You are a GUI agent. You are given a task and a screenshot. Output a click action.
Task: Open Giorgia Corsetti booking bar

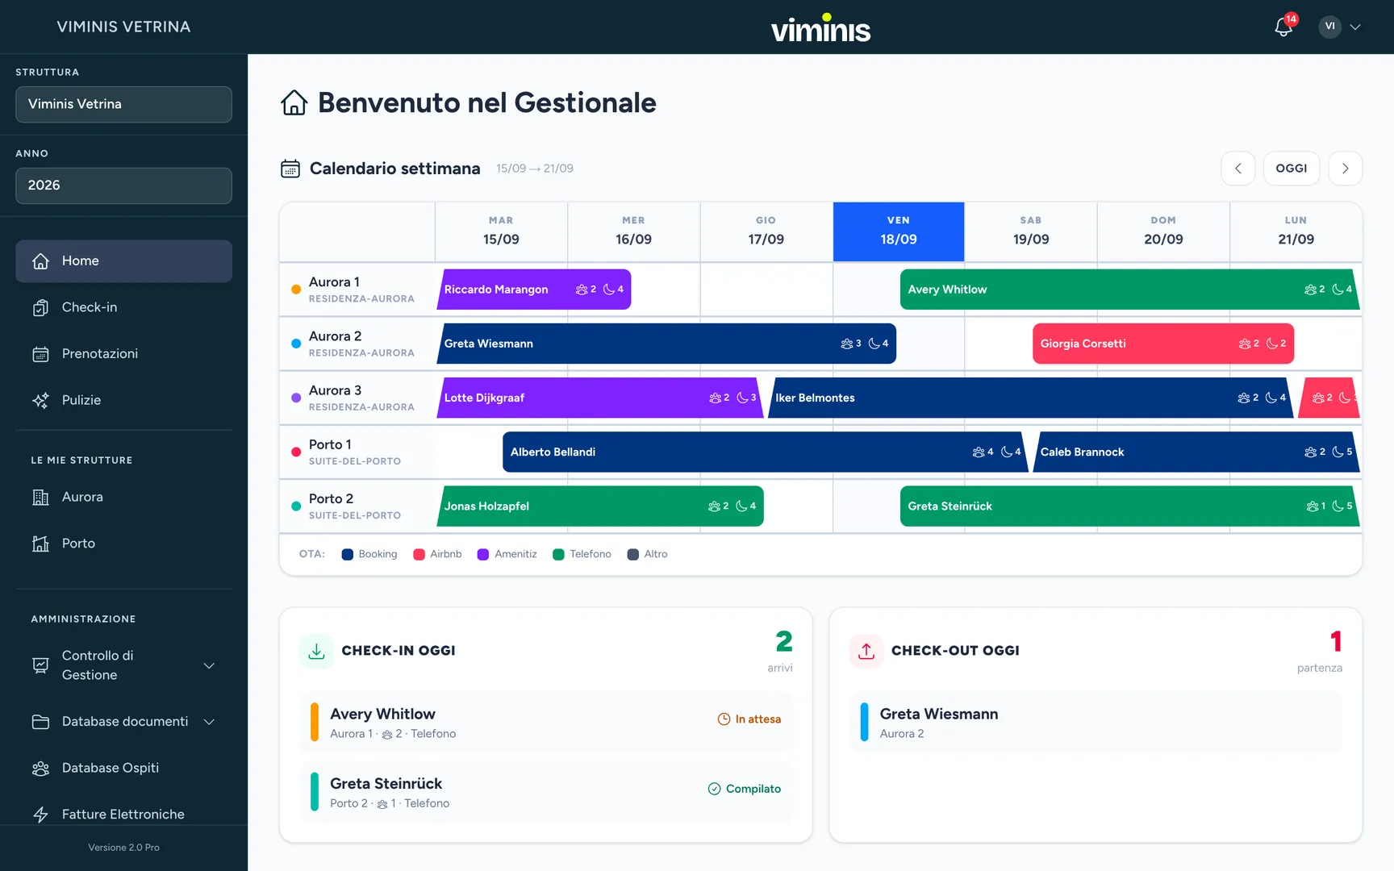point(1162,344)
